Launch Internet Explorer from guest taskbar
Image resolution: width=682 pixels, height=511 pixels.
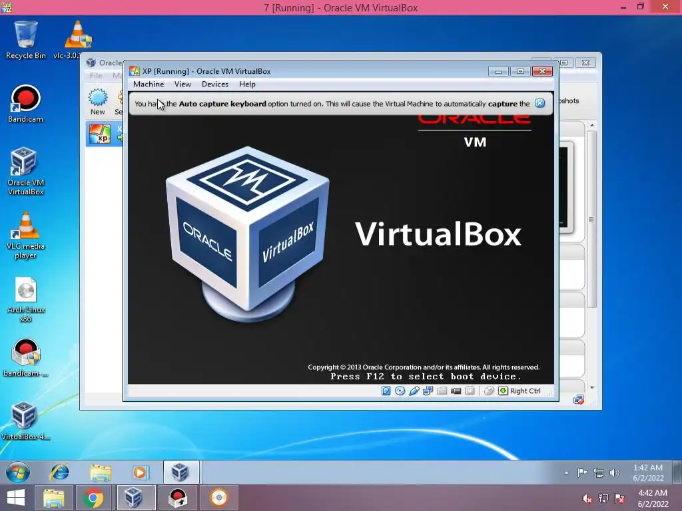click(59, 472)
